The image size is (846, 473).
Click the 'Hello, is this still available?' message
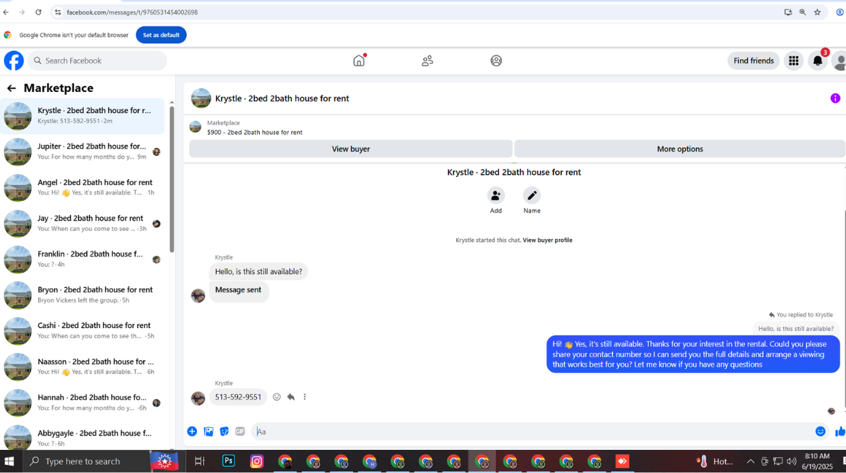click(x=258, y=272)
